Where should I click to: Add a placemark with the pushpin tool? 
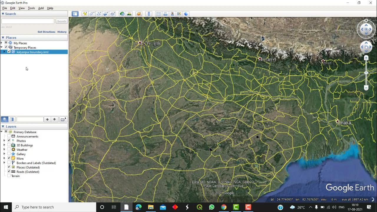tap(85, 14)
